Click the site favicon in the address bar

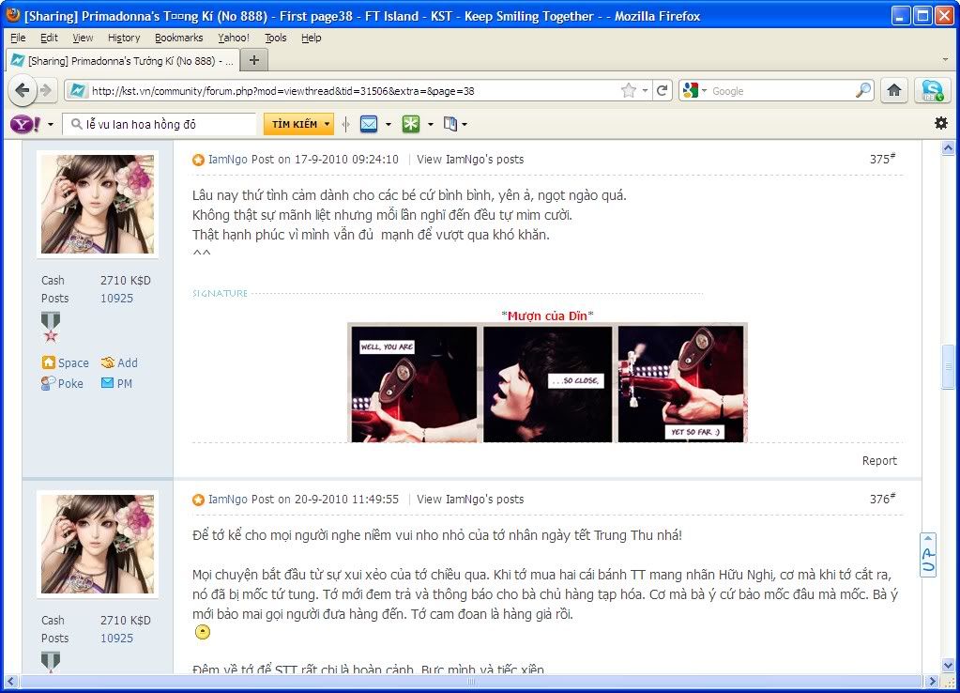77,91
